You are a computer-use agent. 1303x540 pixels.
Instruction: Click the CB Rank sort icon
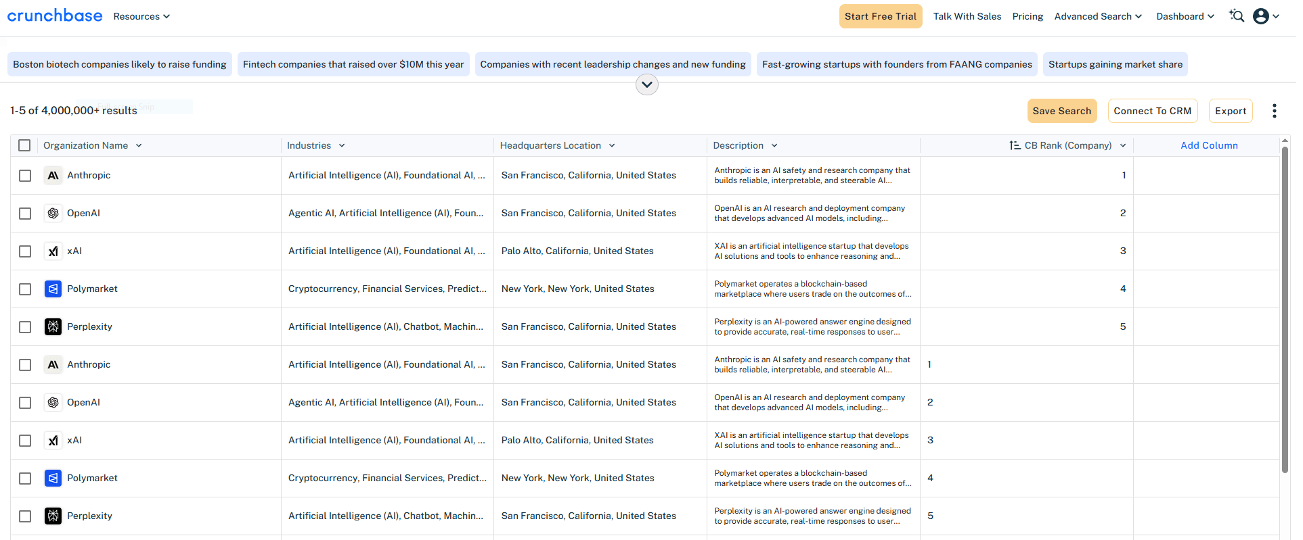click(x=1015, y=145)
